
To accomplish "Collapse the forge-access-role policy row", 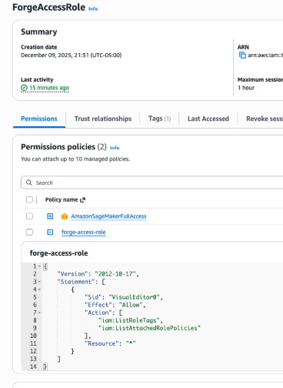I will tap(50, 232).
